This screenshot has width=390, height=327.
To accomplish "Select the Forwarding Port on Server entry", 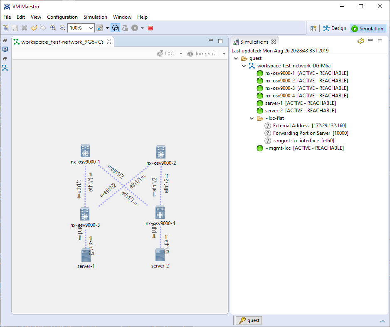I will click(x=306, y=133).
